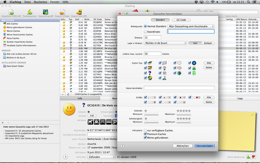Click the bicycle attribute icon
Image resolution: width=260 pixels, height=163 pixels.
(x=103, y=122)
